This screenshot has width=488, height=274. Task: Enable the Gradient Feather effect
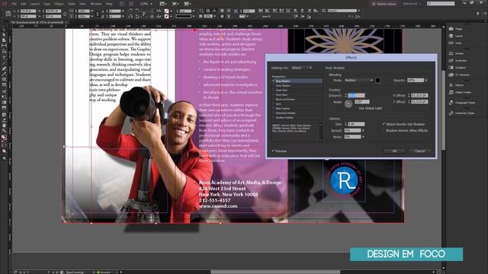click(274, 118)
